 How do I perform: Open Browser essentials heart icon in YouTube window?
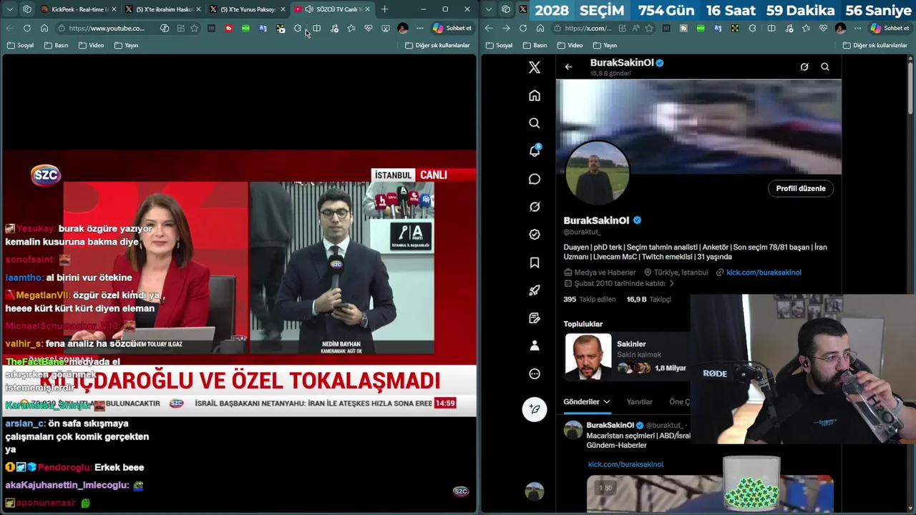pos(369,28)
